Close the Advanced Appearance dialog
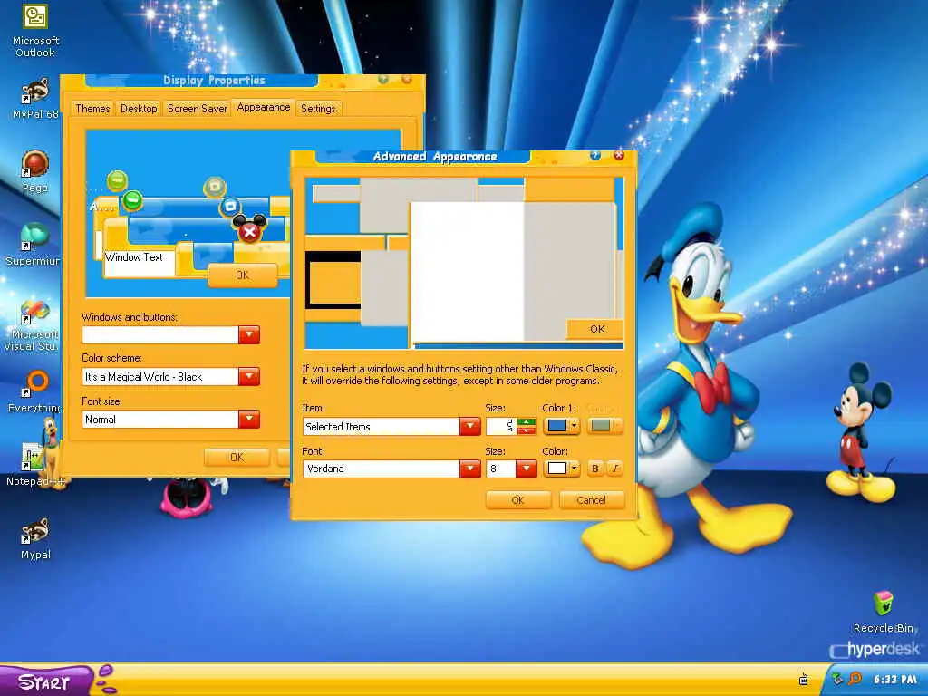 619,155
